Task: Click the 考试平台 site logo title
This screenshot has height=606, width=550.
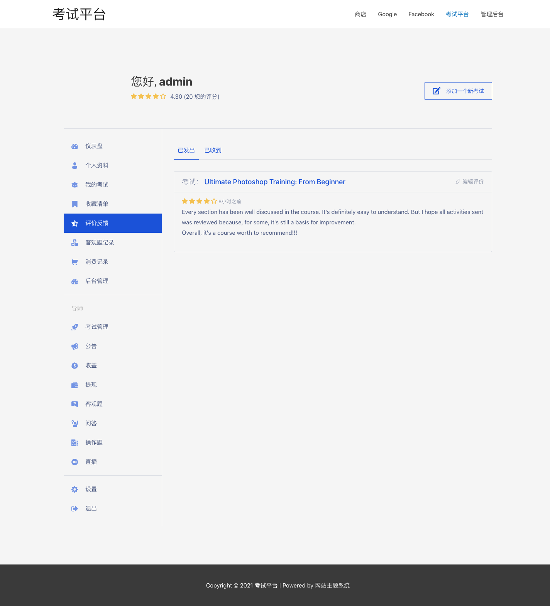Action: 79,14
